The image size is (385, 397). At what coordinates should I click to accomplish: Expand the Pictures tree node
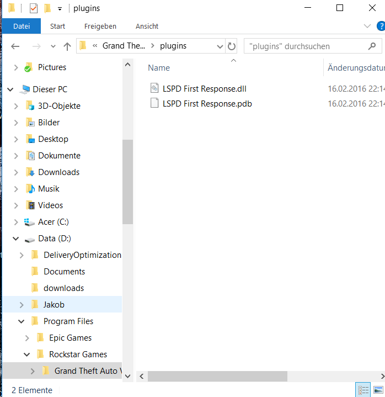tap(16, 67)
